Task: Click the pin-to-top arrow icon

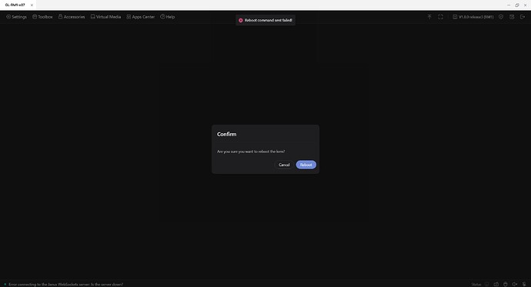Action: click(x=429, y=17)
